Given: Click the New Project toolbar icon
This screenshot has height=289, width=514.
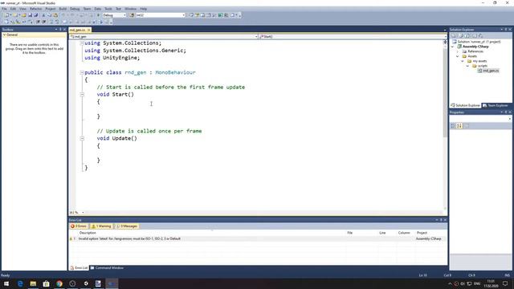Looking at the screenshot, I should point(7,15).
